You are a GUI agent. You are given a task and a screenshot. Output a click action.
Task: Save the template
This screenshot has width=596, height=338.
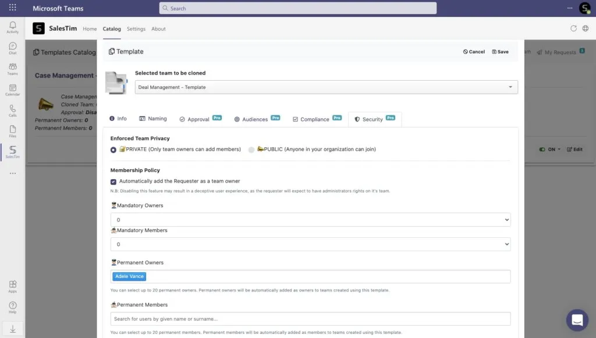[x=500, y=52]
